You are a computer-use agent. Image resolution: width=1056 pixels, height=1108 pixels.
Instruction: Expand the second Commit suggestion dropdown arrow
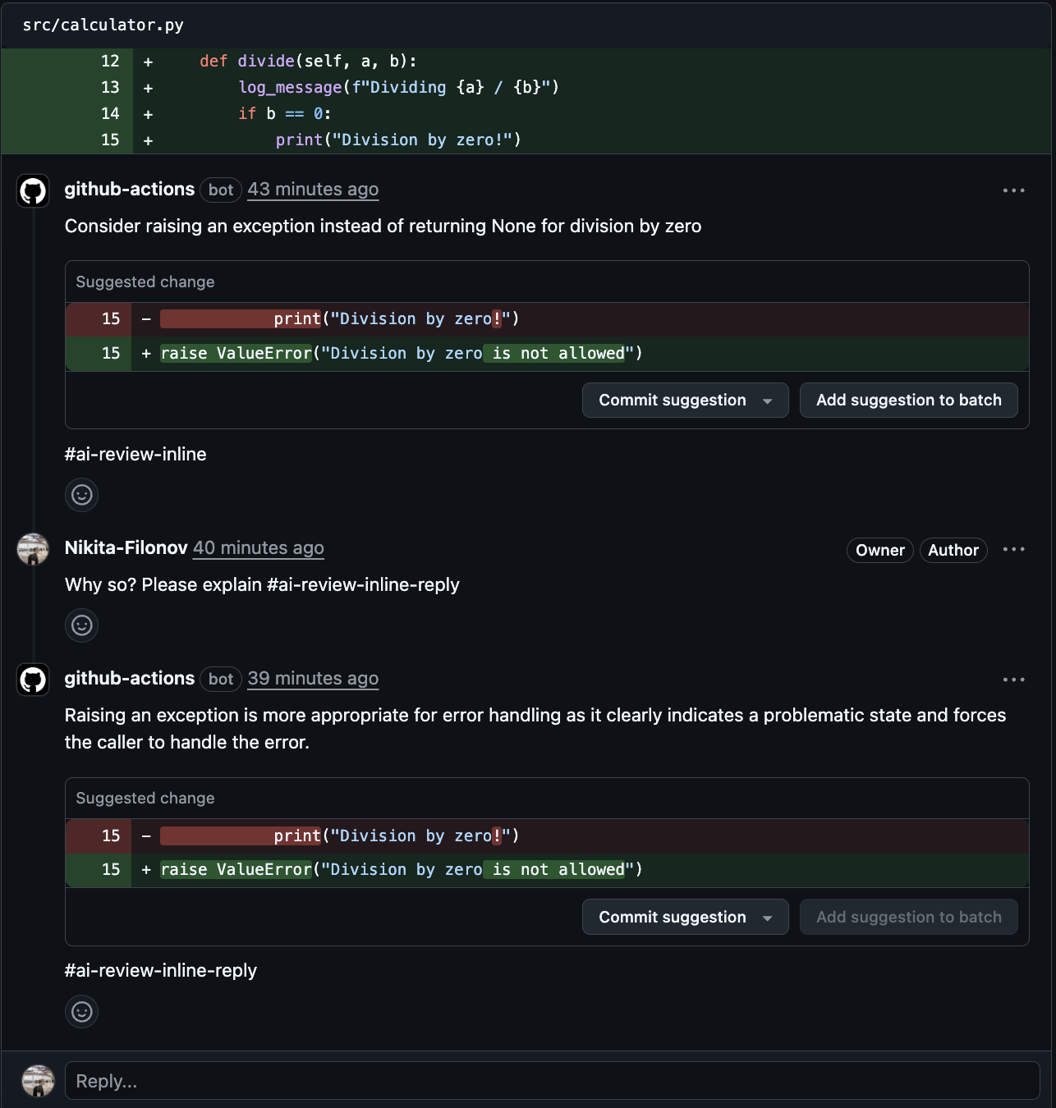768,917
